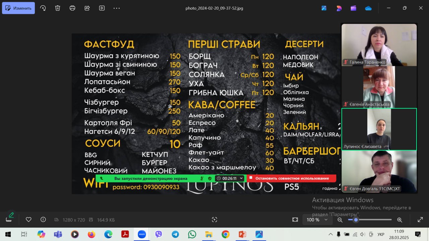Viewport: 429px width, 241px height.
Task: Delete the photo using the trash icon
Action: point(58,8)
